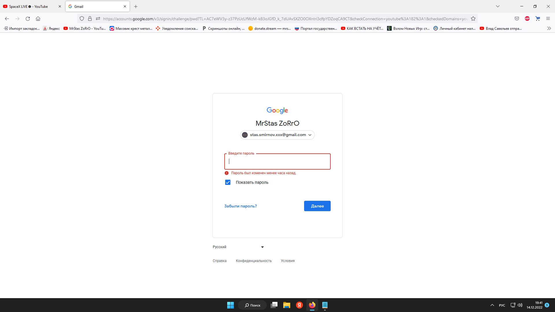Show hidden system tray icons
This screenshot has height=312, width=555.
(492, 305)
